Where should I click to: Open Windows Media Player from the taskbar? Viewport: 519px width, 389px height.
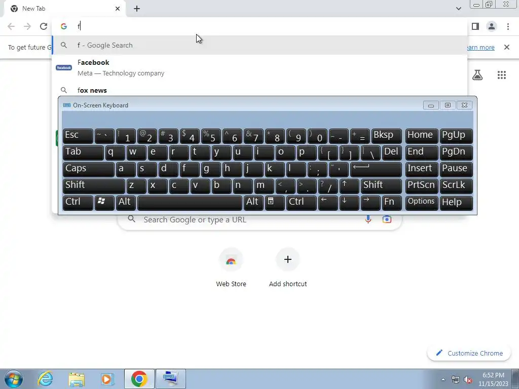point(107,379)
